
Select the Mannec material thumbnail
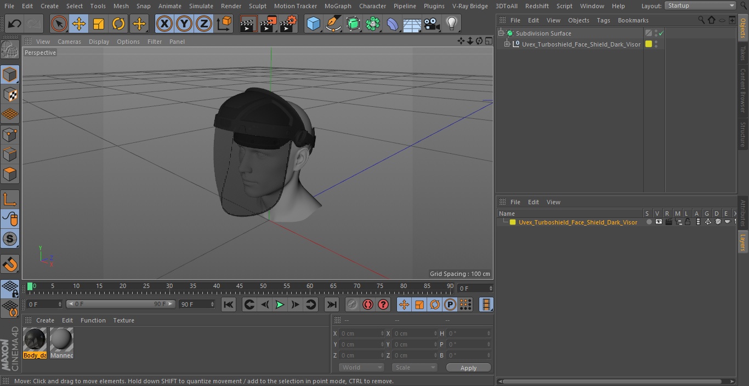(61, 343)
